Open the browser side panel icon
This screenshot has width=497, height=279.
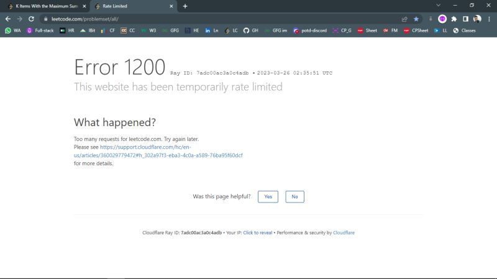(x=465, y=19)
